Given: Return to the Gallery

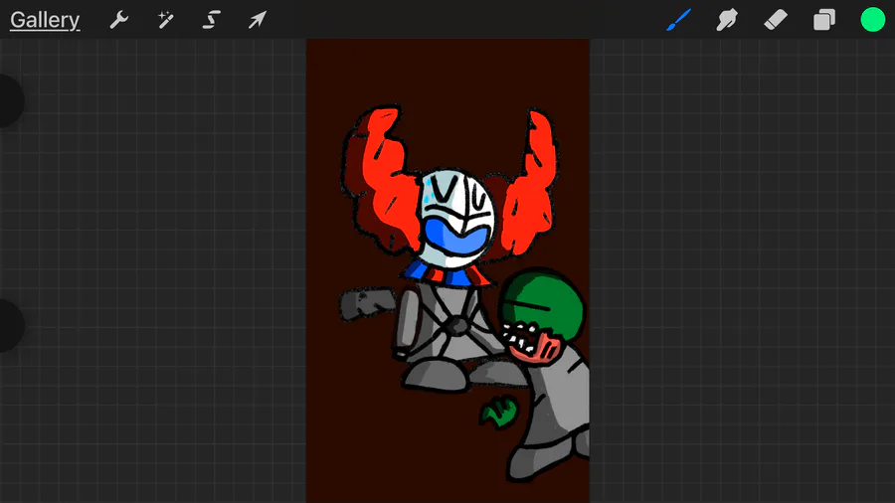Looking at the screenshot, I should pos(45,21).
